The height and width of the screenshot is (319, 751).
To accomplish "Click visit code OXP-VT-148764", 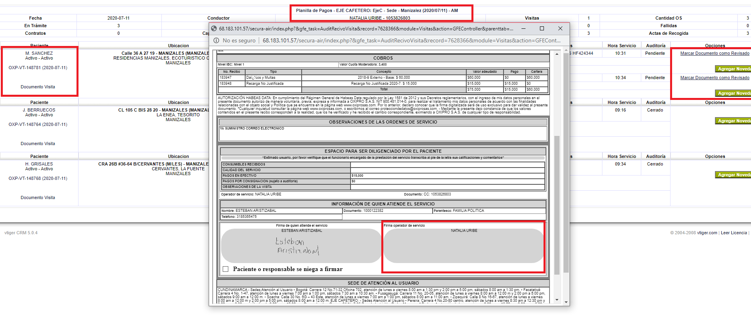I will (38, 124).
